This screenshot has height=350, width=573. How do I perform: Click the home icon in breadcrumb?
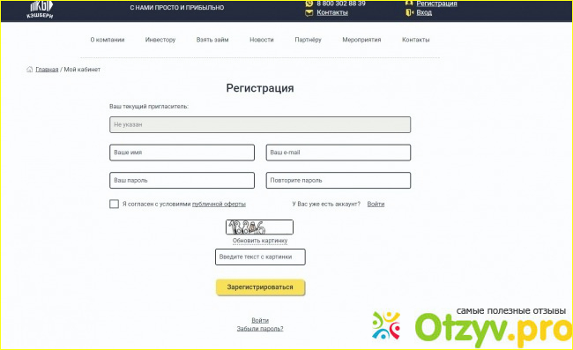click(30, 69)
